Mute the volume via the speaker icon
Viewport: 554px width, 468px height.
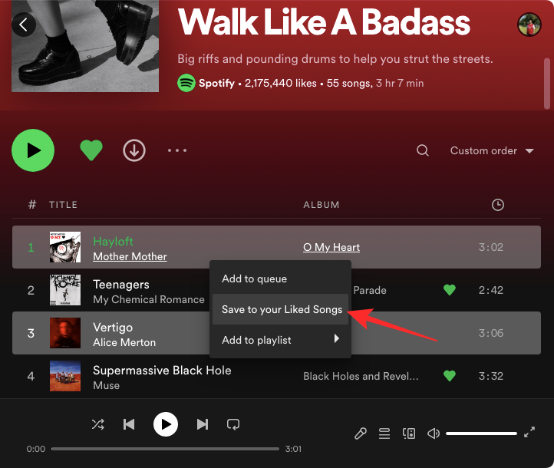click(x=434, y=433)
